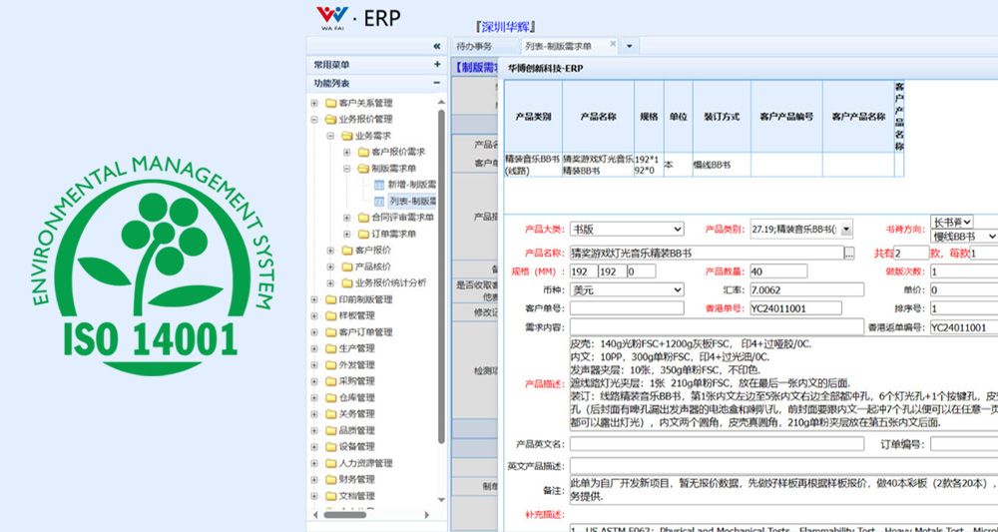Click the 常用菜单 panel header
998x532 pixels.
(x=375, y=64)
